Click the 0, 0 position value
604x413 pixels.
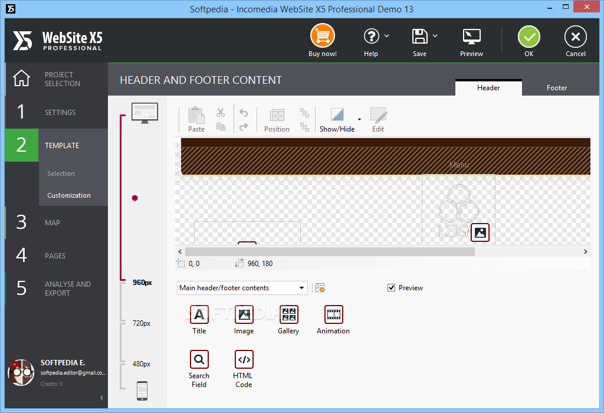pos(194,264)
